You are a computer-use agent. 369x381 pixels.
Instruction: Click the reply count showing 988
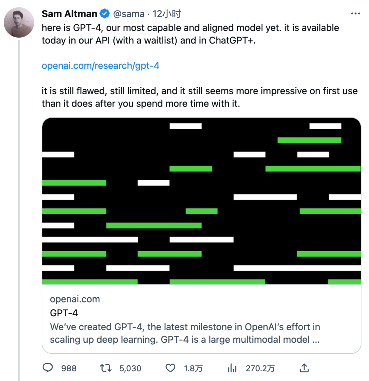pyautogui.click(x=68, y=368)
